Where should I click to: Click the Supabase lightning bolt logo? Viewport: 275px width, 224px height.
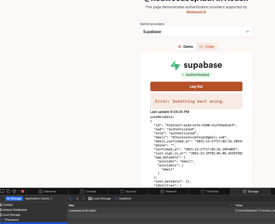pos(175,66)
